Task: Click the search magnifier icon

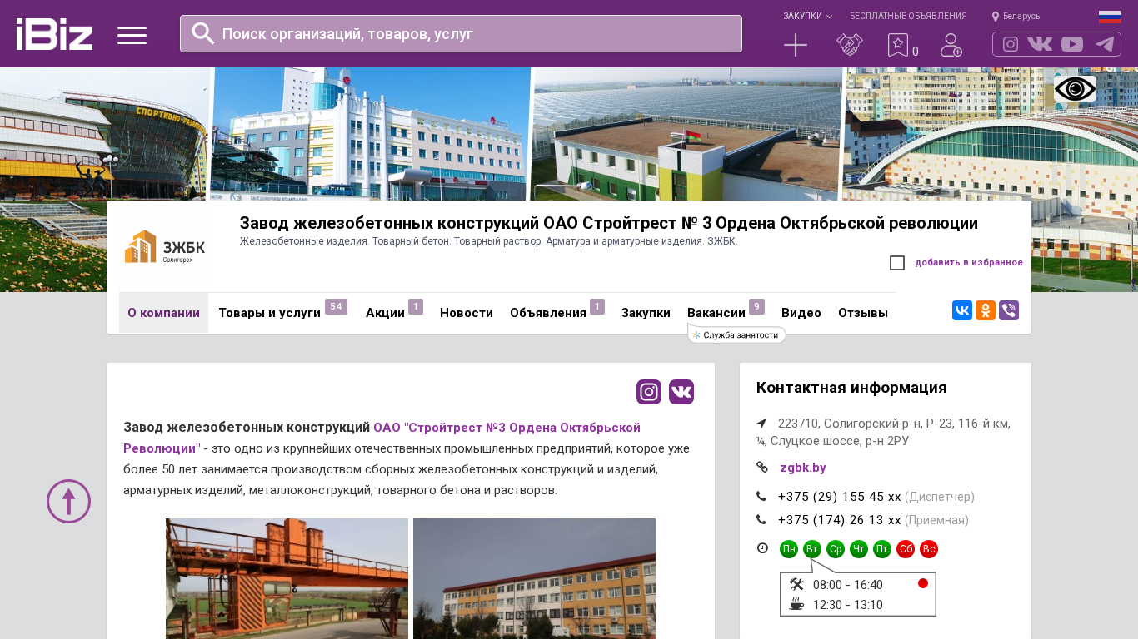Action: pyautogui.click(x=203, y=33)
